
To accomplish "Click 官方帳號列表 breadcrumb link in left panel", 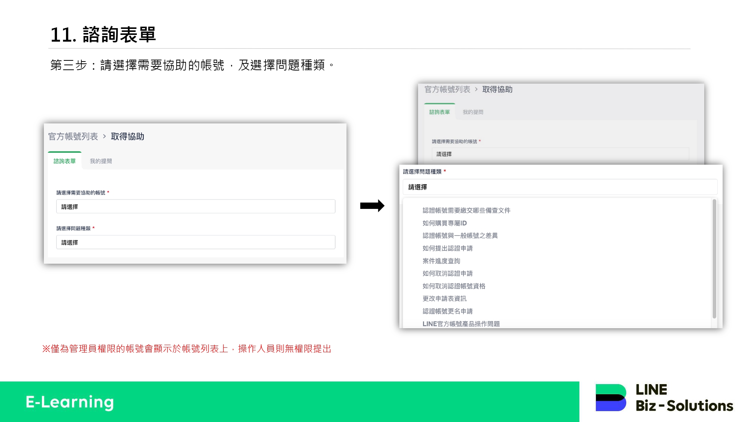I will pos(73,137).
